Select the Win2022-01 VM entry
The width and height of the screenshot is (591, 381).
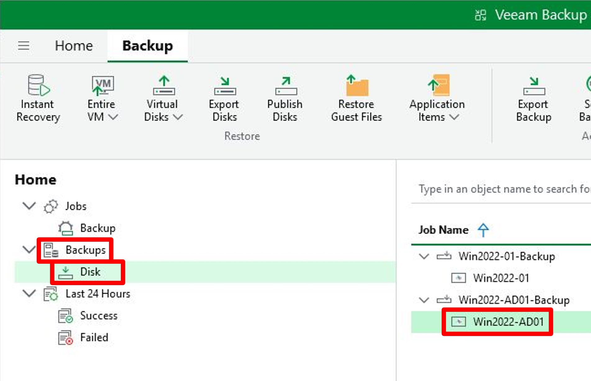click(x=501, y=278)
